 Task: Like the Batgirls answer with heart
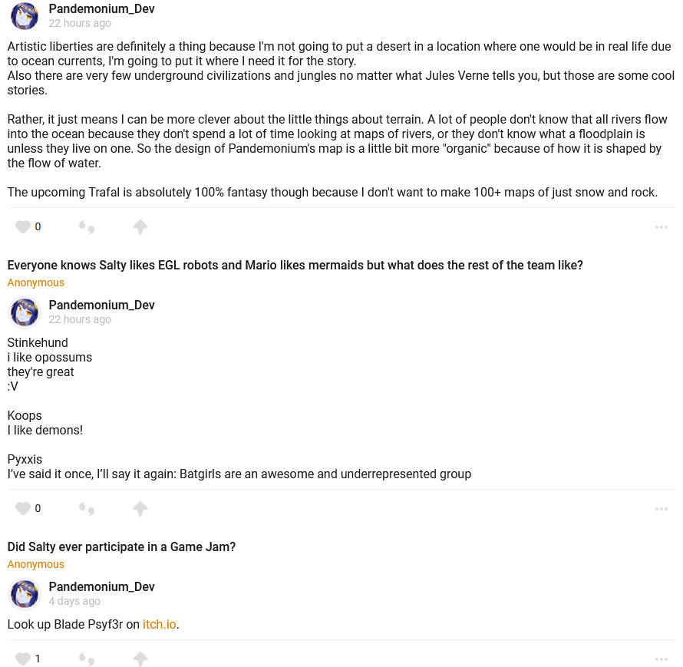(23, 508)
